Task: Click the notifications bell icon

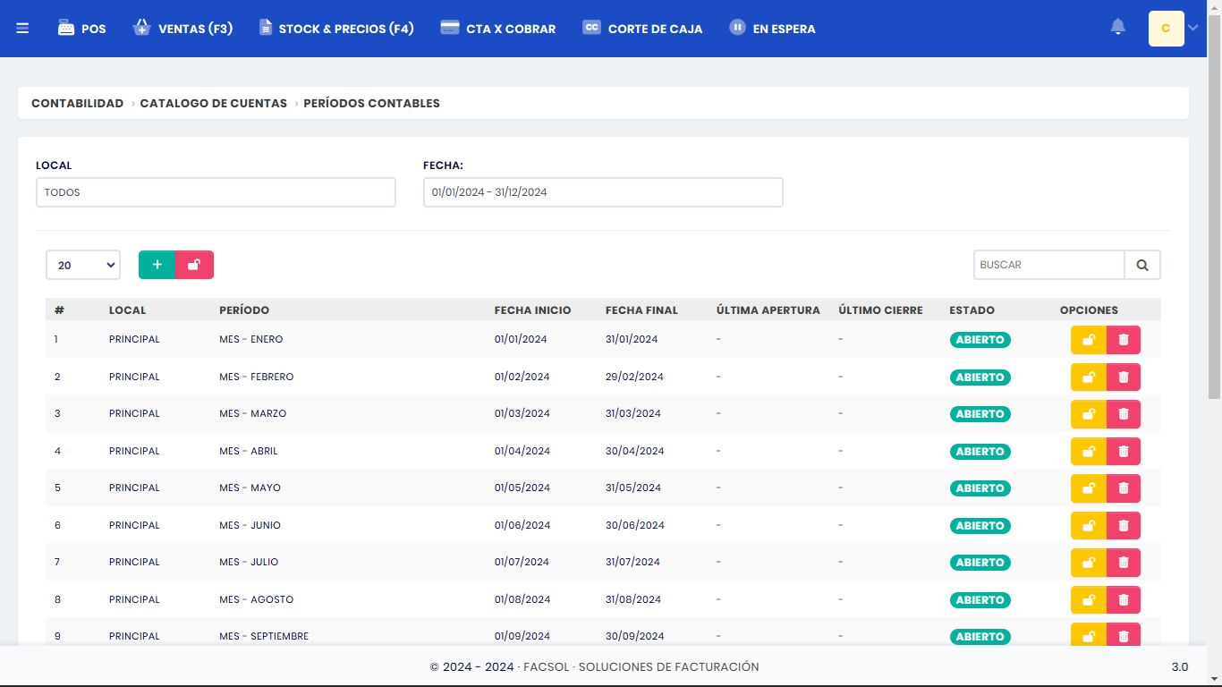Action: click(x=1117, y=28)
